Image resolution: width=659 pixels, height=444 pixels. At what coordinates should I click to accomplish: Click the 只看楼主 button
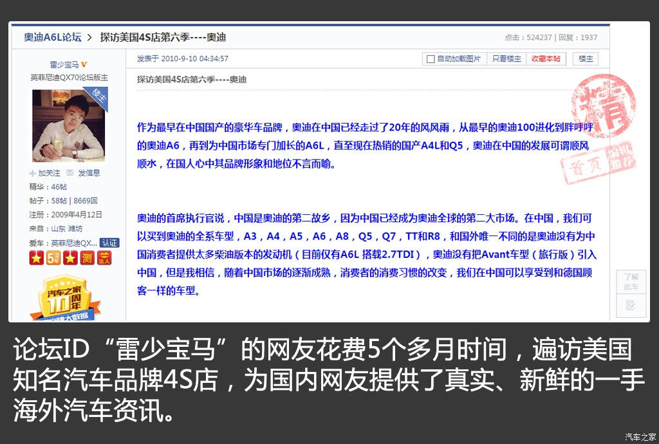coord(506,59)
